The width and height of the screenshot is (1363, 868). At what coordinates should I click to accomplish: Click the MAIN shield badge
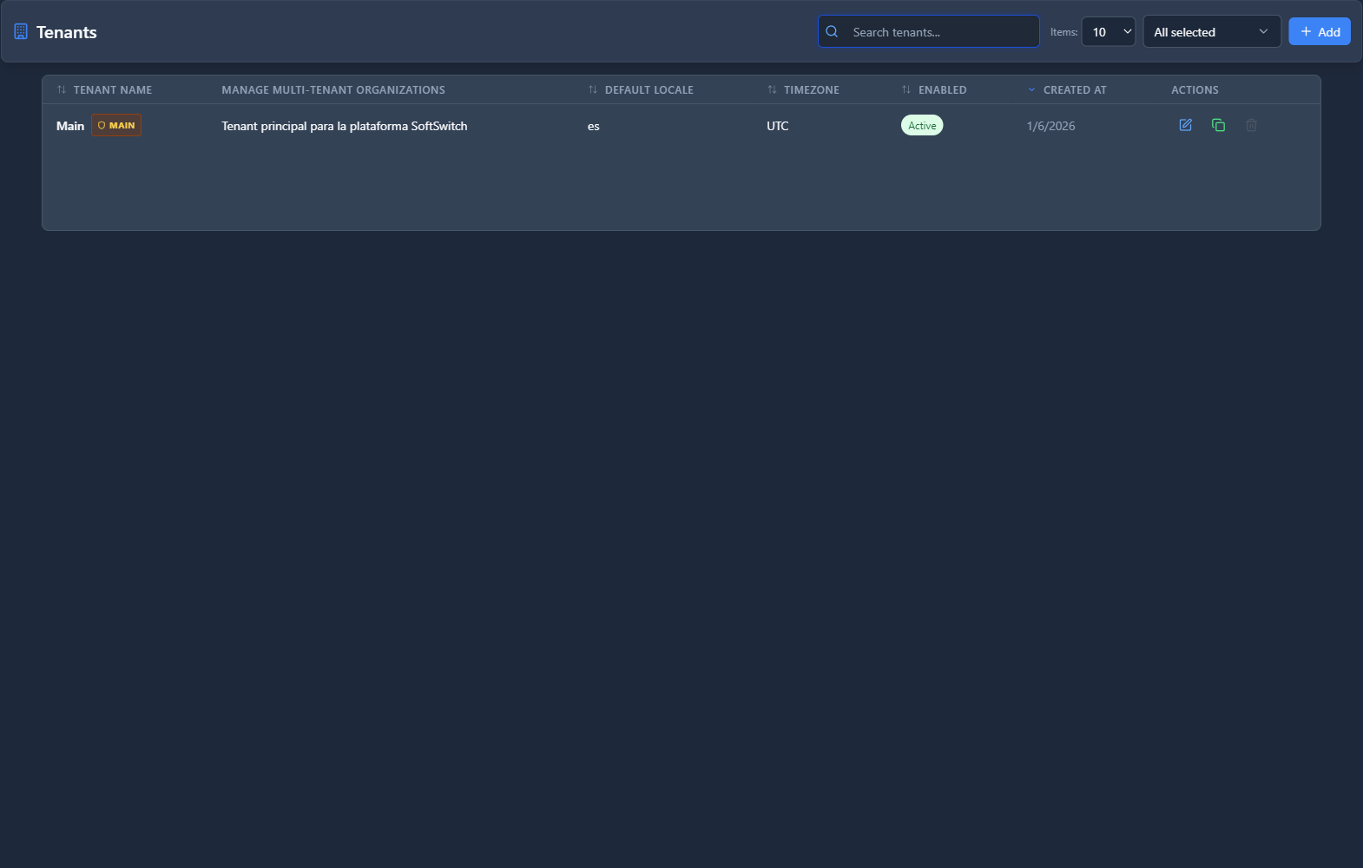click(116, 126)
